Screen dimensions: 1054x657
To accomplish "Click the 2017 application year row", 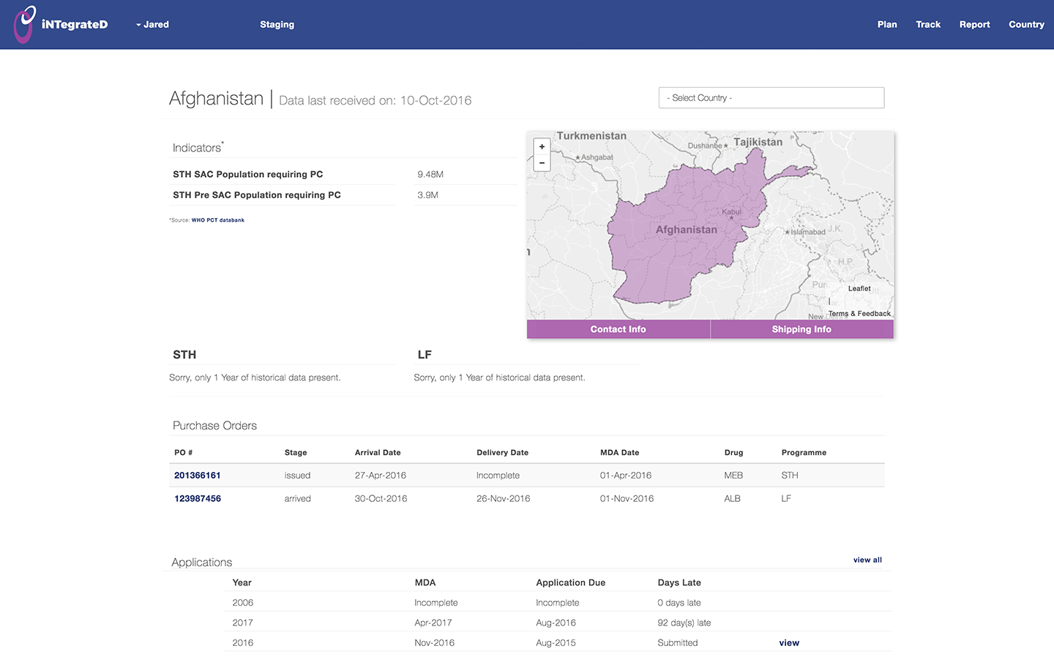I will click(557, 623).
